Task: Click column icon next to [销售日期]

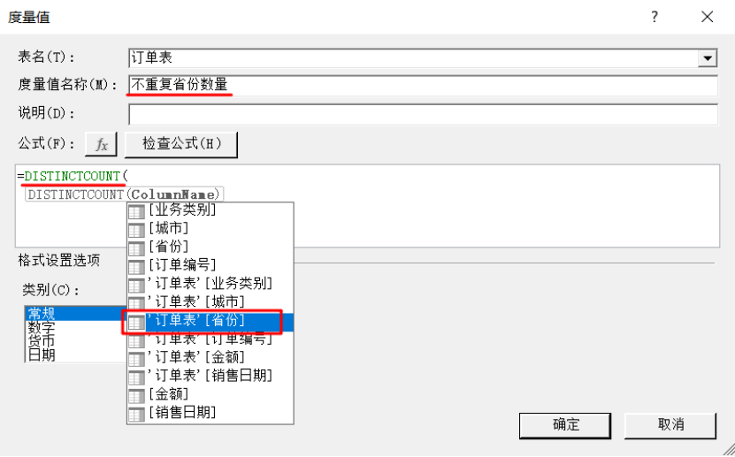Action: pos(136,414)
